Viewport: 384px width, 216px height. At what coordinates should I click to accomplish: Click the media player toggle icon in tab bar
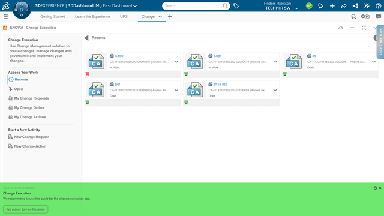tap(365, 17)
